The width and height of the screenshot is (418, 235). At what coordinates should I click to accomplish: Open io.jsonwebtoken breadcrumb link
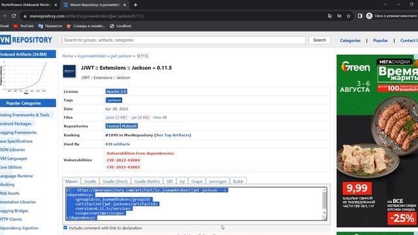(92, 56)
